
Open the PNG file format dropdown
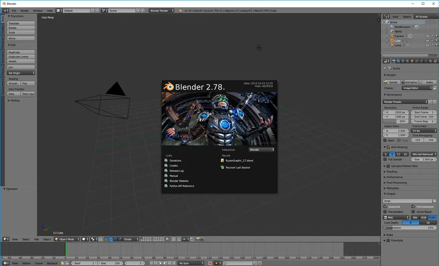pos(396,218)
